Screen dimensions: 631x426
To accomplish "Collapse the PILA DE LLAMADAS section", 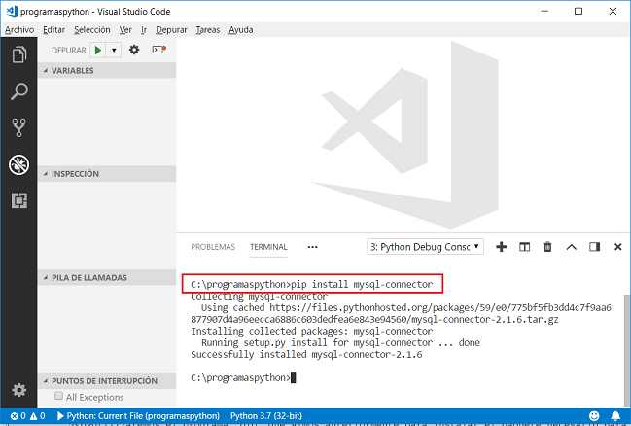I will point(107,277).
